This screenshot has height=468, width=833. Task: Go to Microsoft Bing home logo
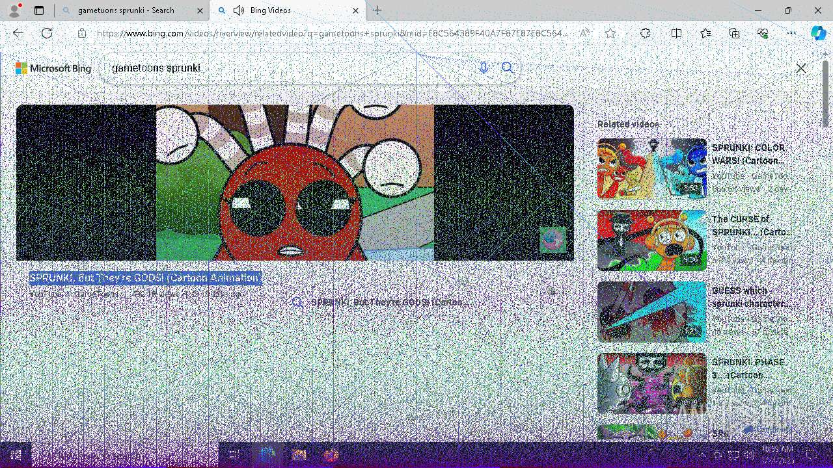coord(53,68)
